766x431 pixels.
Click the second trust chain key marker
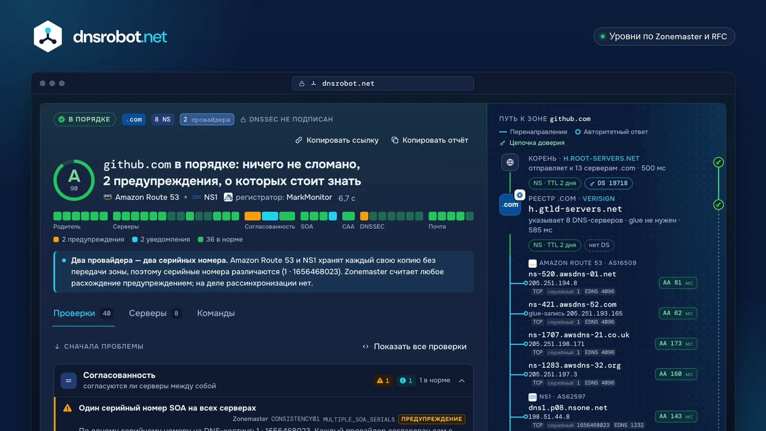click(719, 204)
